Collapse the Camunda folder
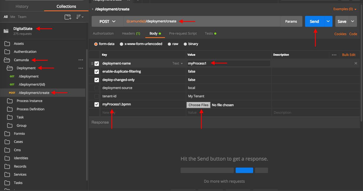Viewport: 363px width, 191px height. click(7, 60)
